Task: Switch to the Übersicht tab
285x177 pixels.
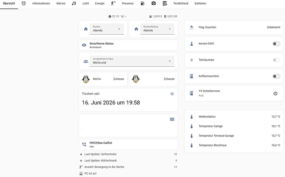Action: coord(9,3)
